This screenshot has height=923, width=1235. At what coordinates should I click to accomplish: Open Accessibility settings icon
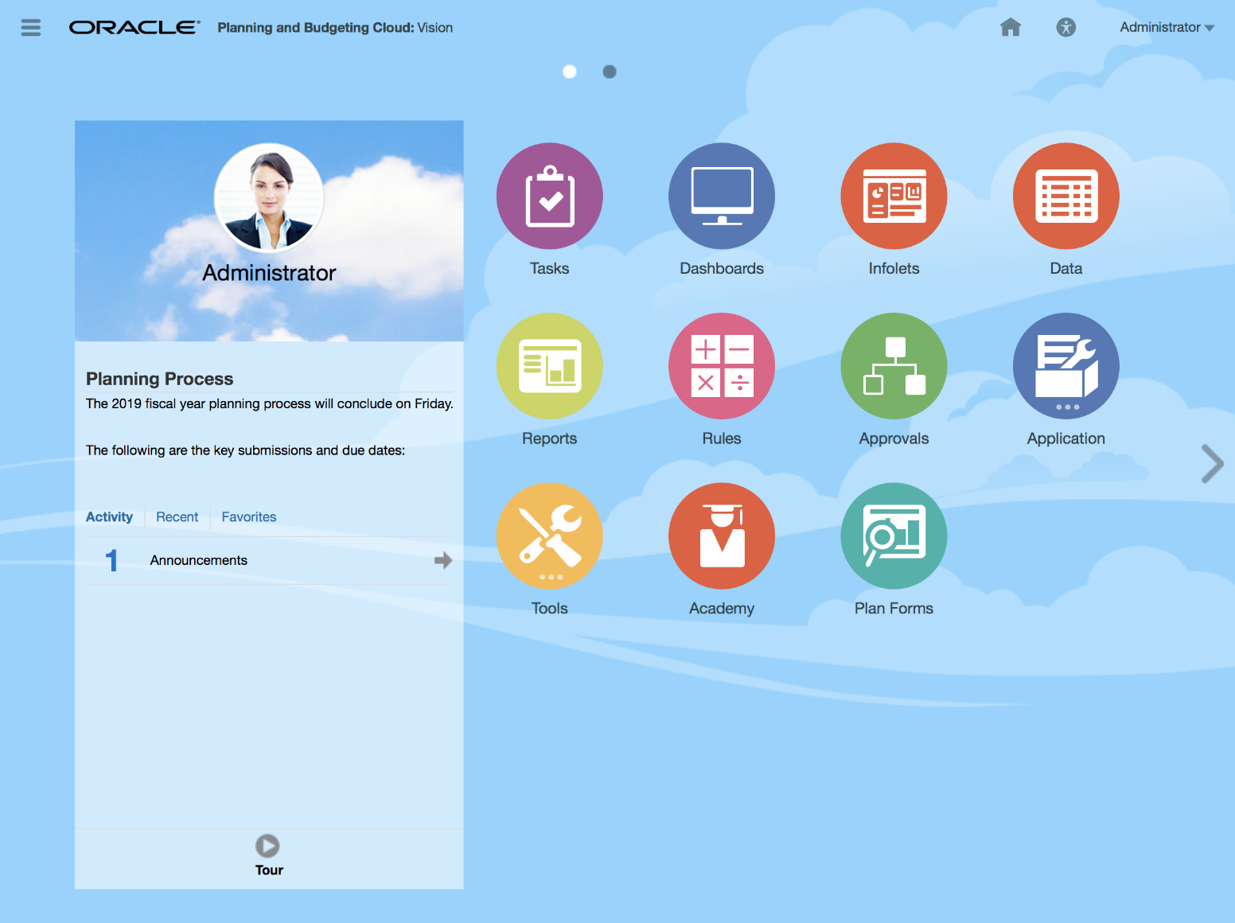tap(1066, 27)
